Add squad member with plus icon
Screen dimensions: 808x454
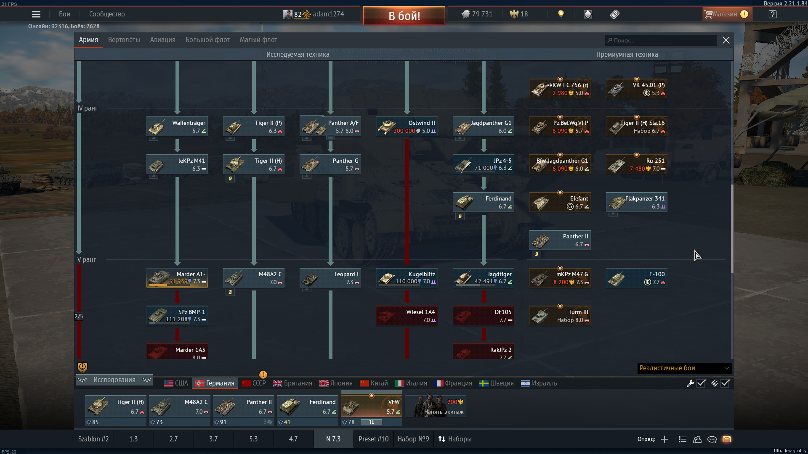[664, 439]
